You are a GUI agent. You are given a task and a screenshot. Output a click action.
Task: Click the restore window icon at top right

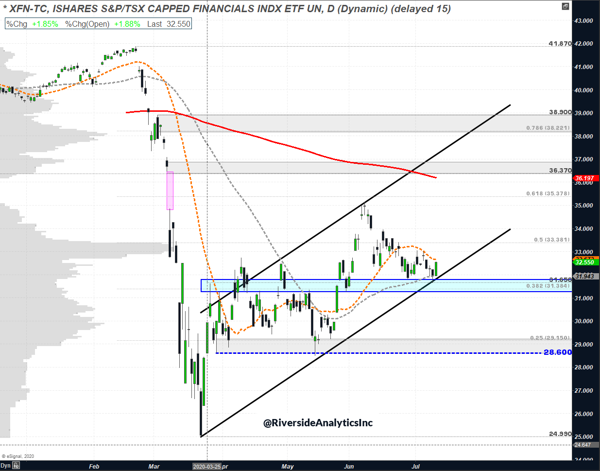565,6
